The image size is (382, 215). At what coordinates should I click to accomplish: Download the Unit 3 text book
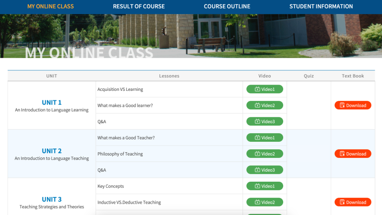[x=353, y=202]
